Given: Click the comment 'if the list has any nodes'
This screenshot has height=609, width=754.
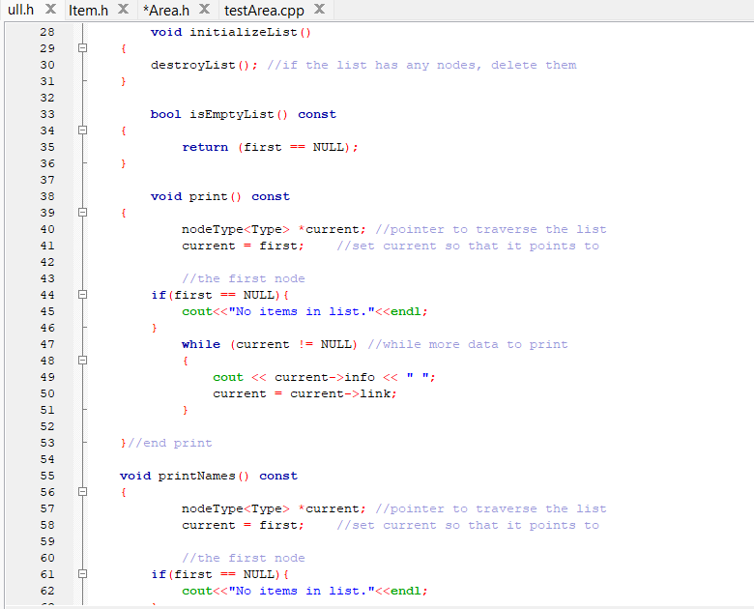Looking at the screenshot, I should (380, 65).
